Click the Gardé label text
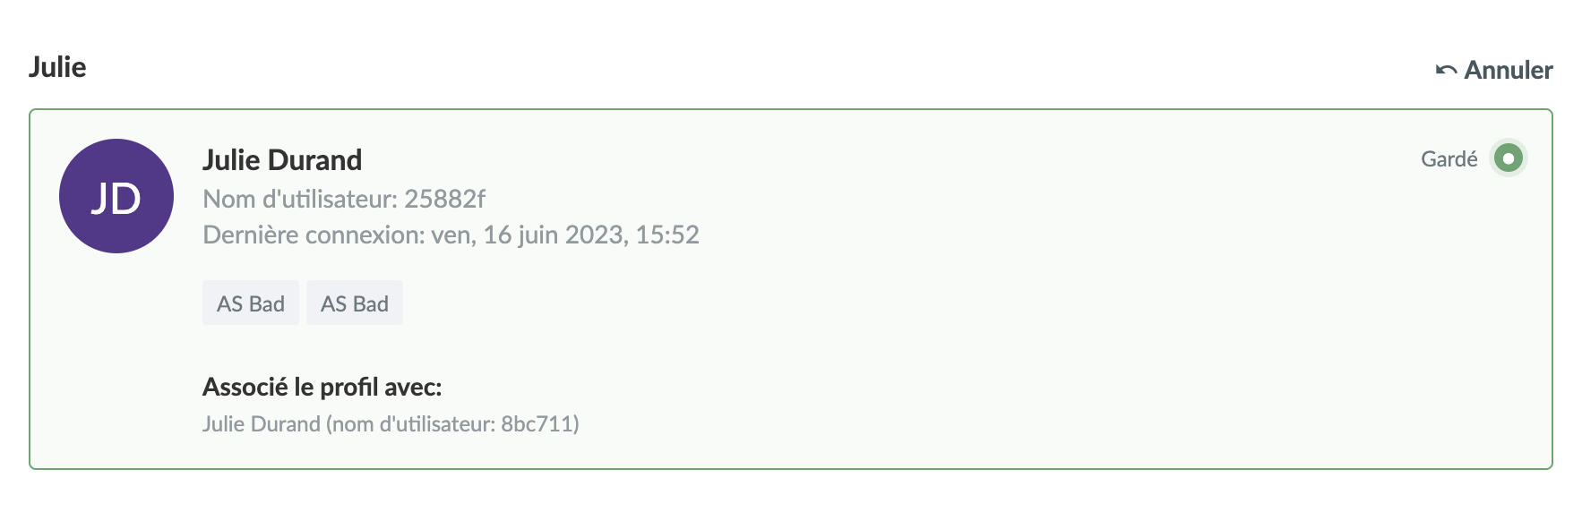The image size is (1582, 512). [x=1449, y=159]
